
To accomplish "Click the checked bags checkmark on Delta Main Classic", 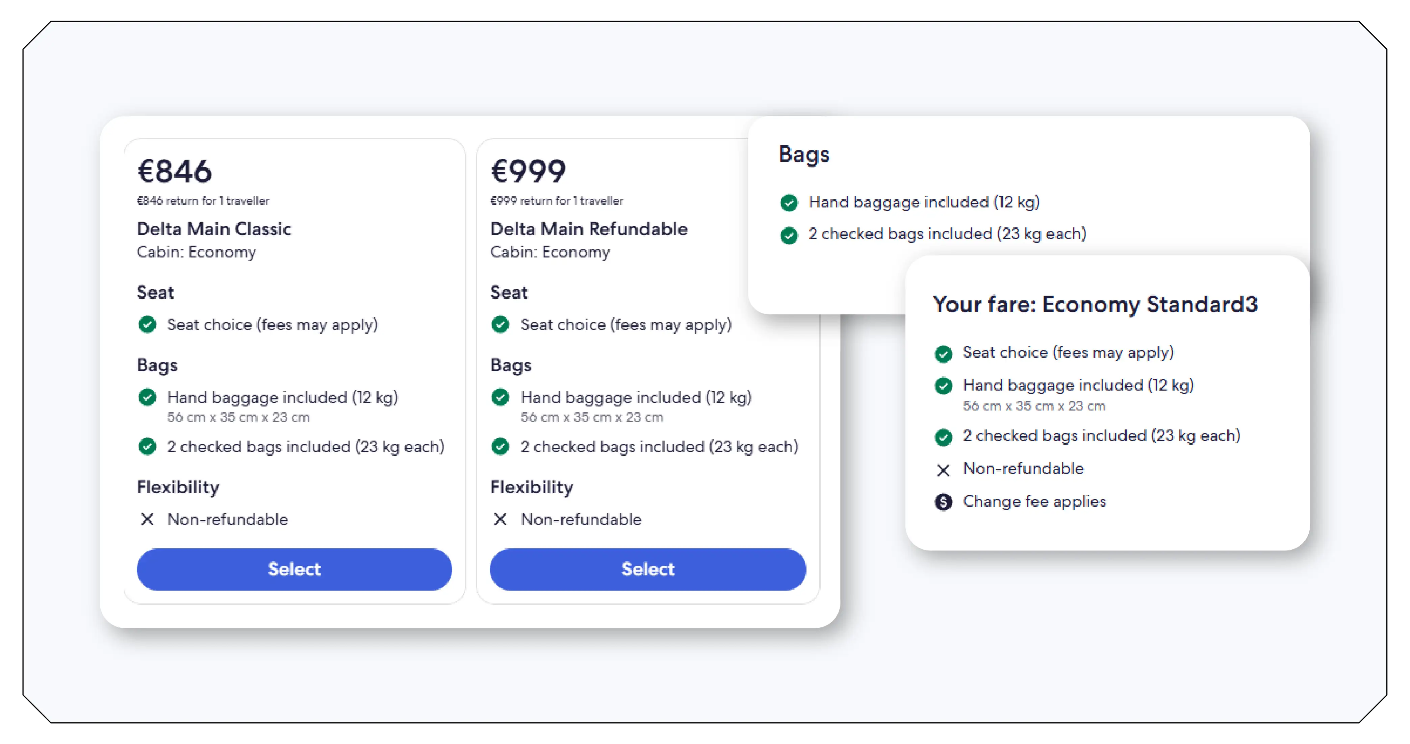I will (147, 447).
